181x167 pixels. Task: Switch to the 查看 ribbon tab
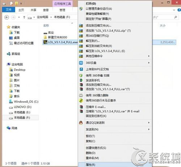[x=46, y=10]
